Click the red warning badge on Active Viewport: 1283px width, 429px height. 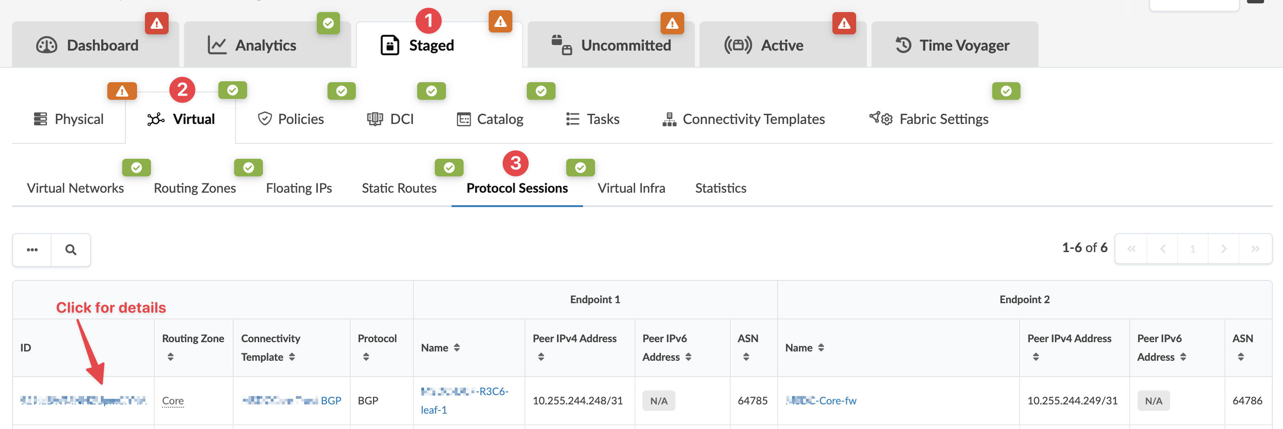[844, 23]
